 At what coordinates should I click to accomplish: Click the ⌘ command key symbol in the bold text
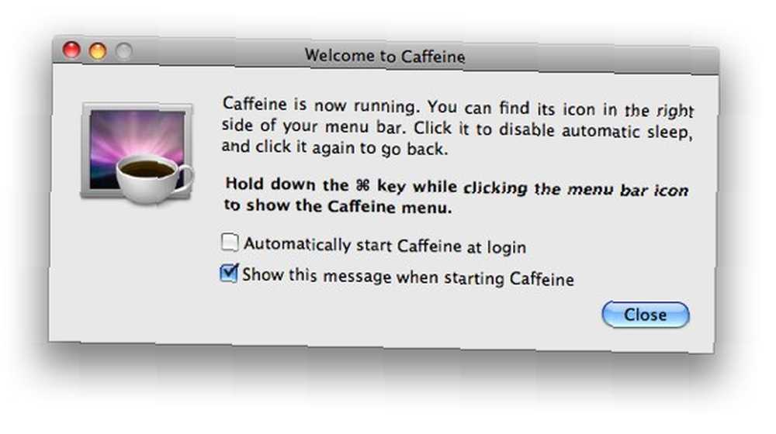(x=362, y=185)
